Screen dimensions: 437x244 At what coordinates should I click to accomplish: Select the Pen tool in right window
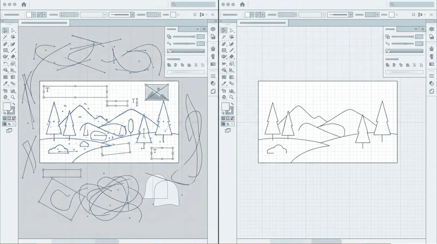(224, 44)
